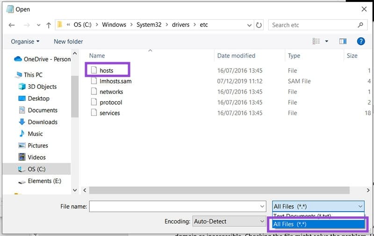The height and width of the screenshot is (236, 374).
Task: Open Music folder in sidebar
Action: tap(31, 134)
